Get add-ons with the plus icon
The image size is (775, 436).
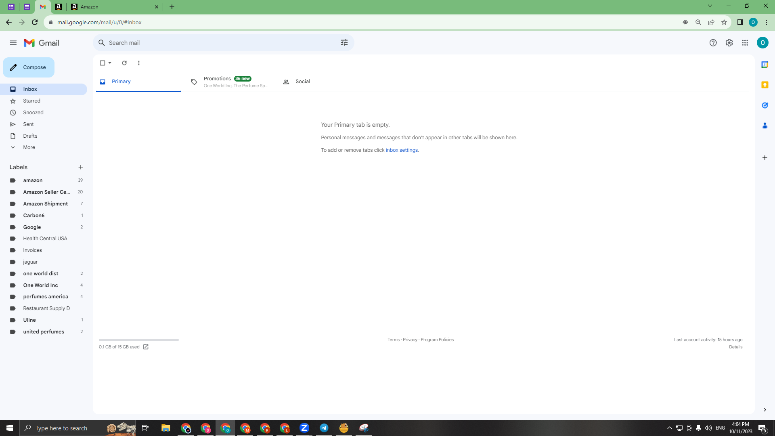click(765, 158)
